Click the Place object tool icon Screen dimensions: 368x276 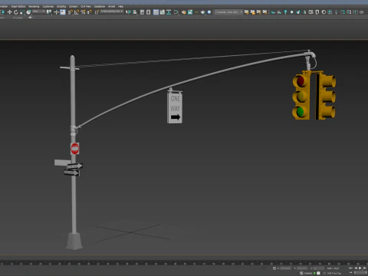(28, 12)
